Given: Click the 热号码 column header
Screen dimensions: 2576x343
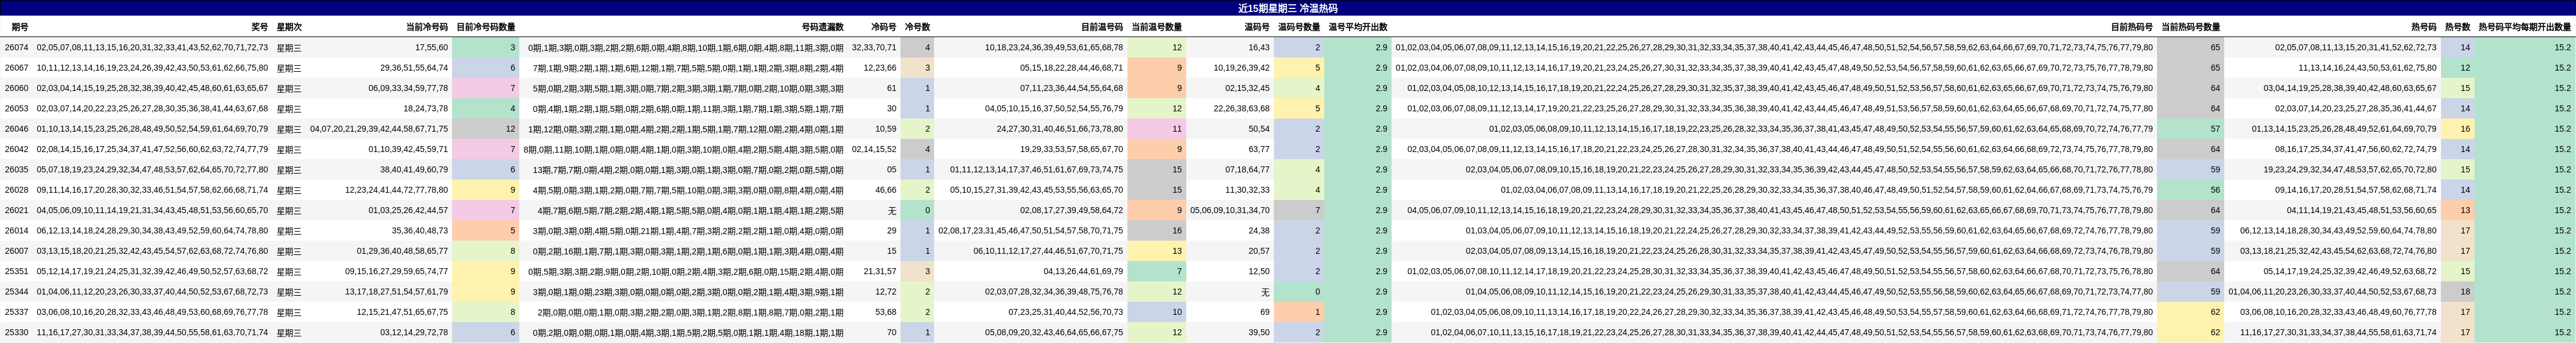Looking at the screenshot, I should tap(2424, 28).
